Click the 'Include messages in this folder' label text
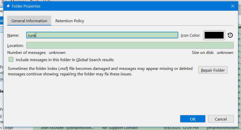The height and width of the screenshot is (130, 241). tap(64, 60)
